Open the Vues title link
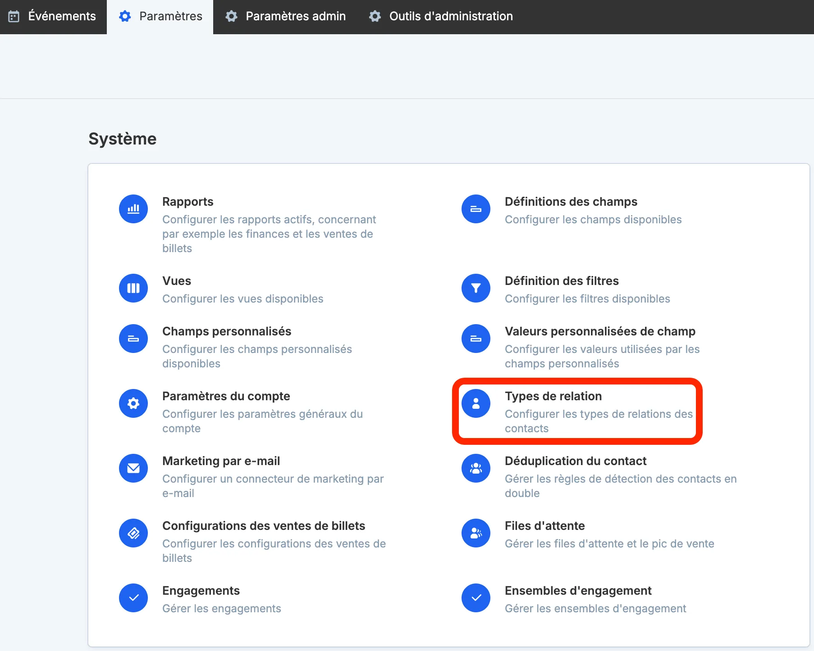Viewport: 814px width, 651px height. (177, 281)
